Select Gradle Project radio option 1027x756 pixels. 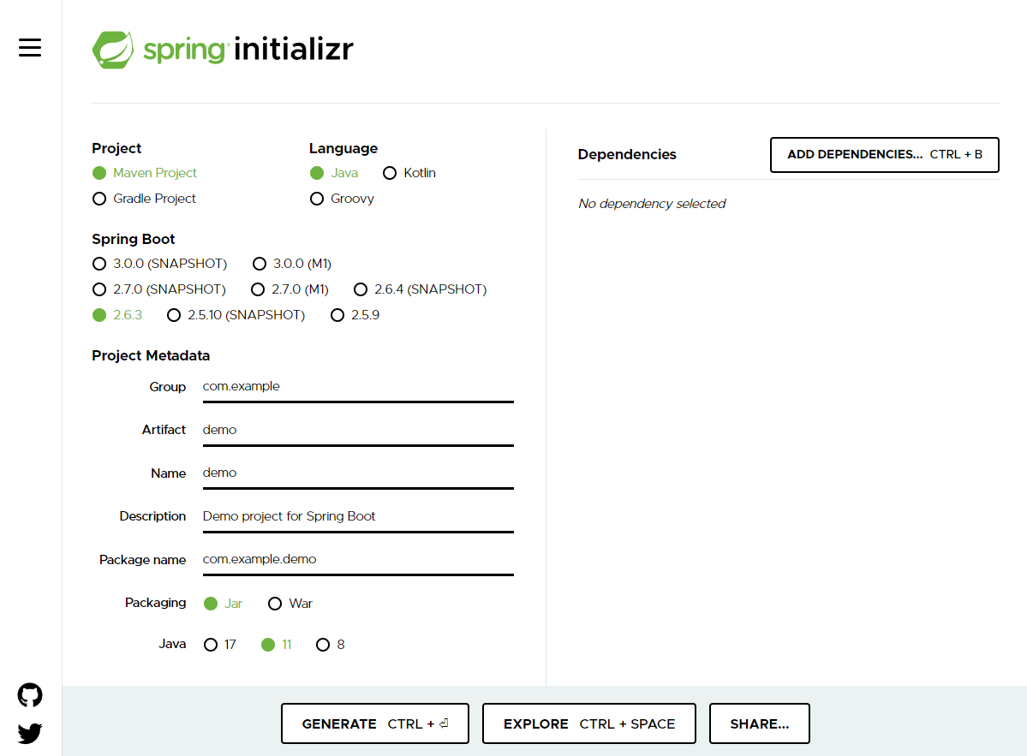click(145, 199)
